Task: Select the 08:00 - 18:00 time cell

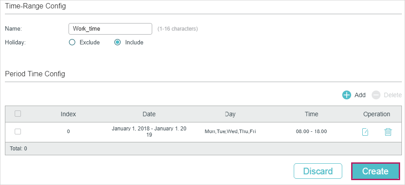Action: (x=312, y=131)
